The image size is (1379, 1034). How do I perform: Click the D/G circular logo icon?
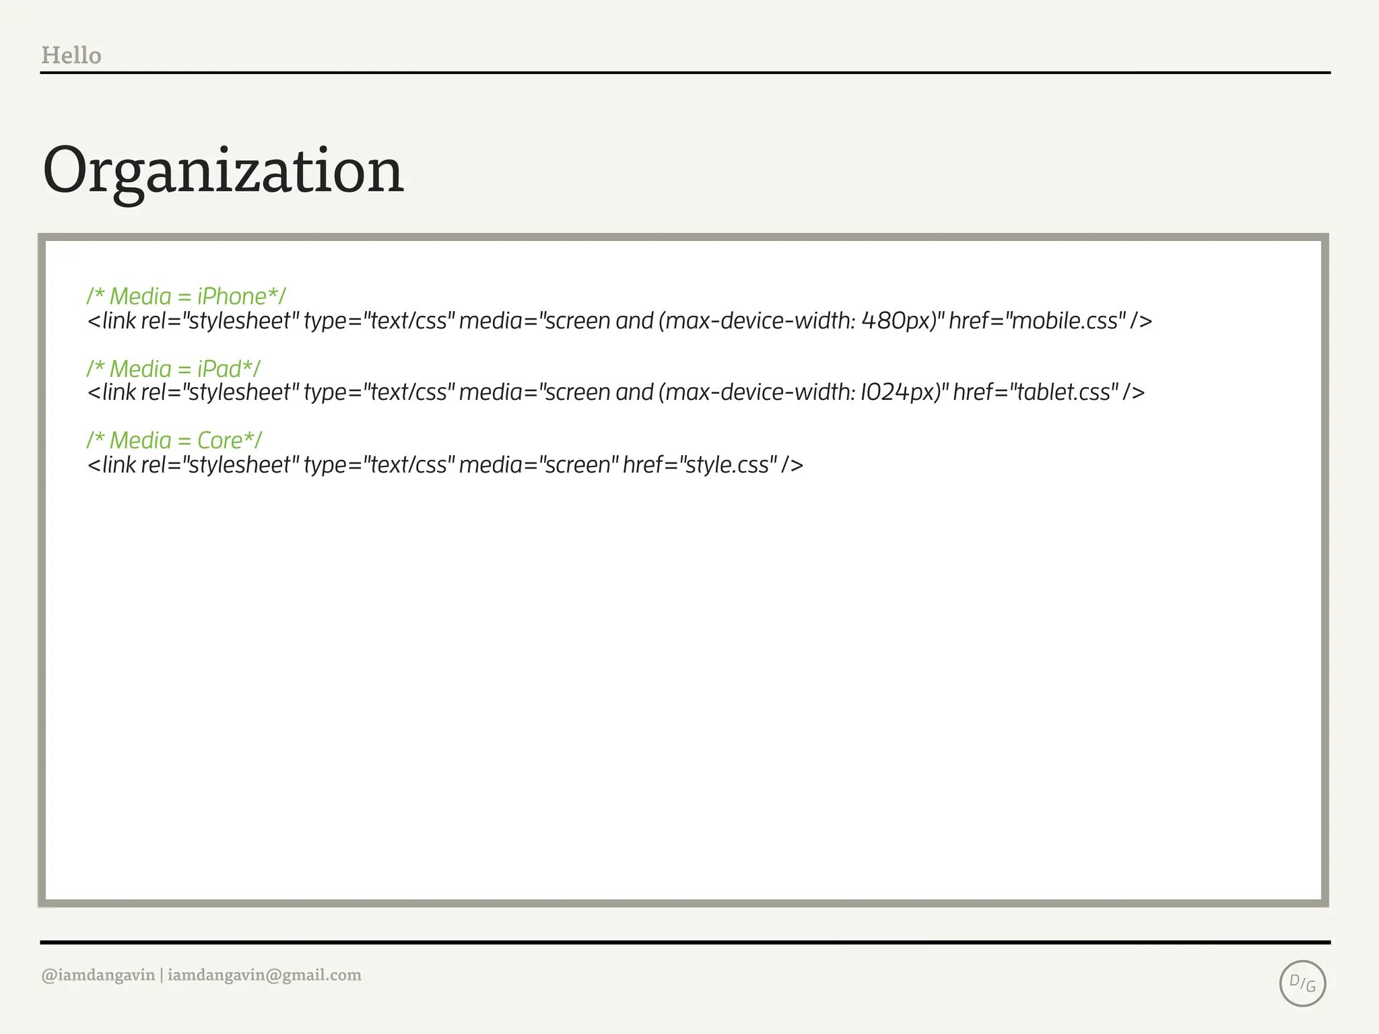coord(1302,984)
